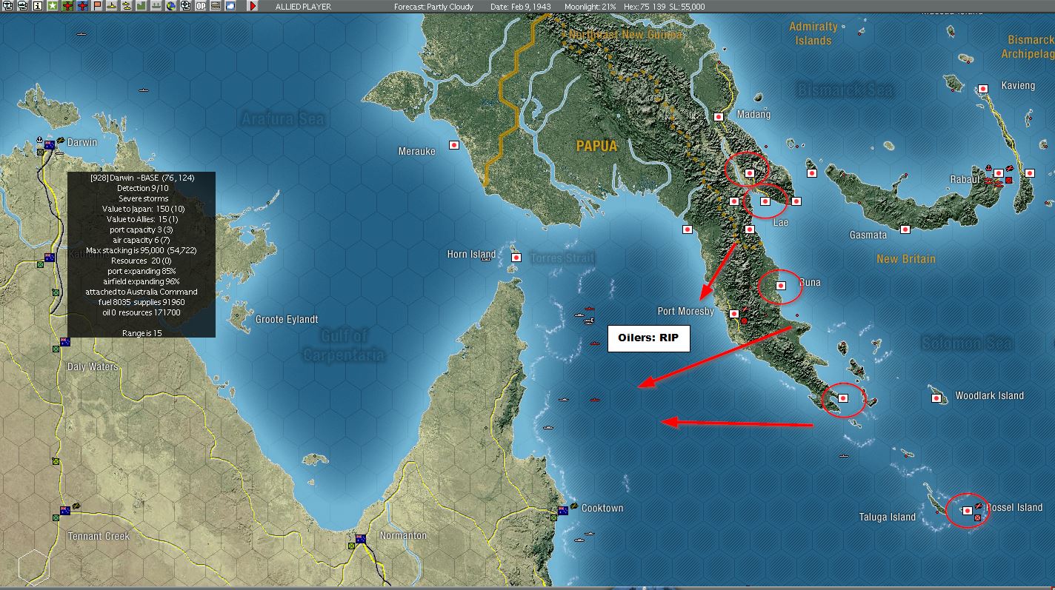Click 'airfield expanding 96%' in Darwin tooltip

click(x=142, y=281)
